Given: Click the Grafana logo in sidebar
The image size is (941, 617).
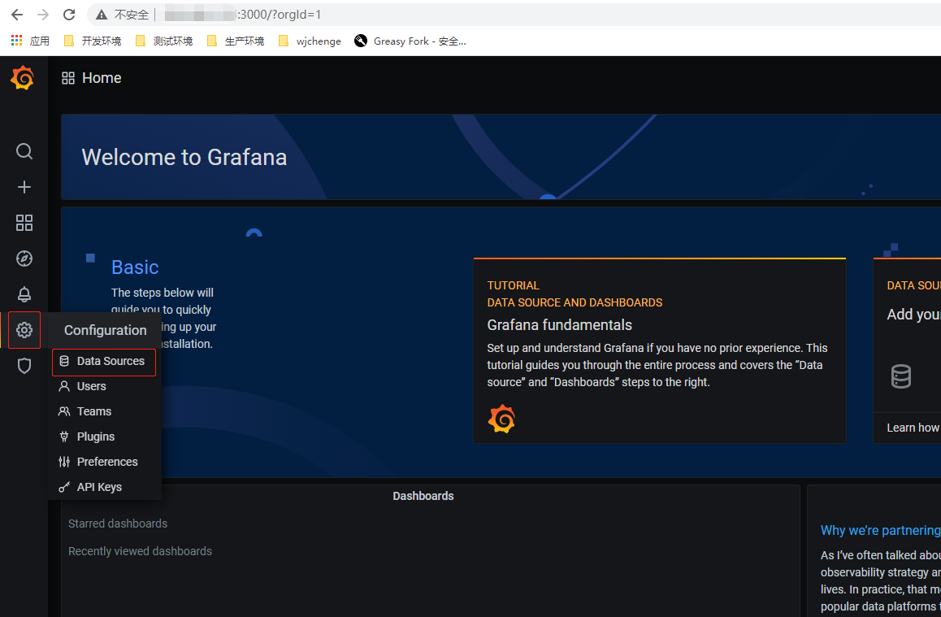Looking at the screenshot, I should click(22, 78).
